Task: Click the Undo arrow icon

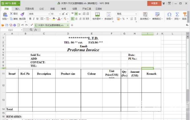Action: click(22, 25)
